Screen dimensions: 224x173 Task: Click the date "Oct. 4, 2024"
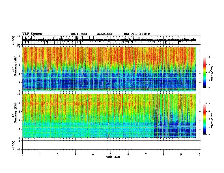click(x=79, y=34)
